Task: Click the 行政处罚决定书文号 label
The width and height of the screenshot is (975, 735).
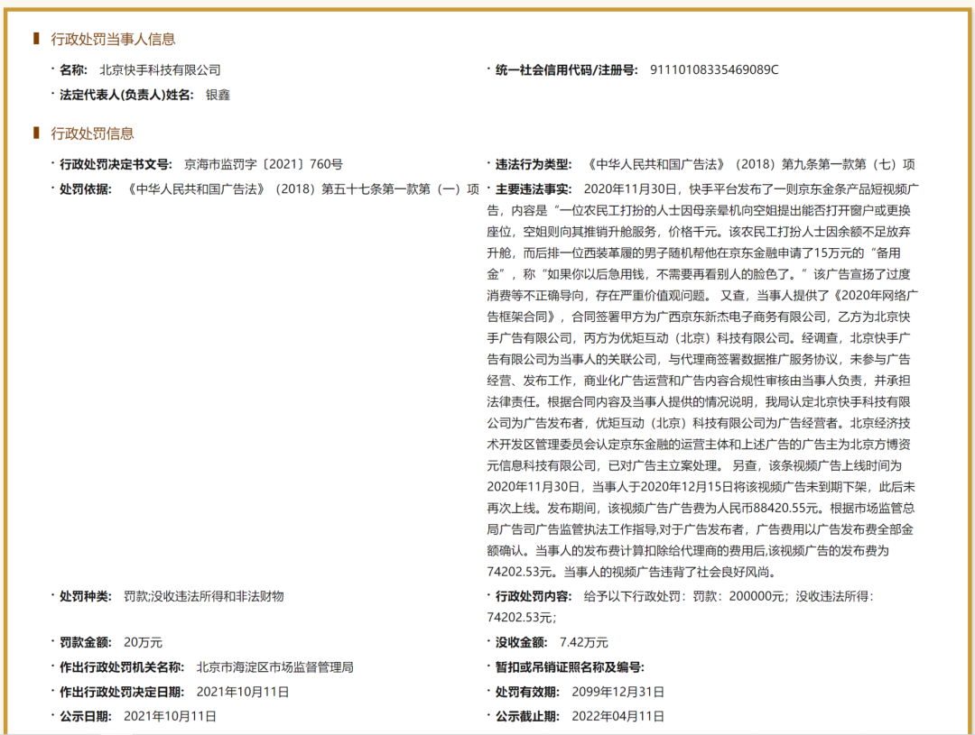Action: tap(115, 165)
